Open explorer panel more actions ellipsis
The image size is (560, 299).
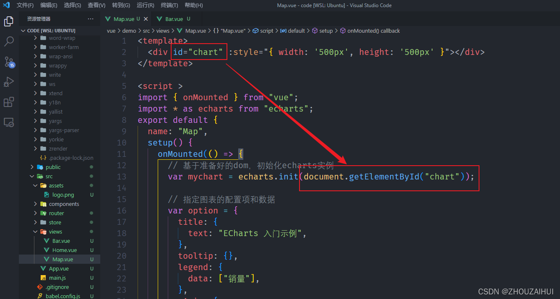91,19
